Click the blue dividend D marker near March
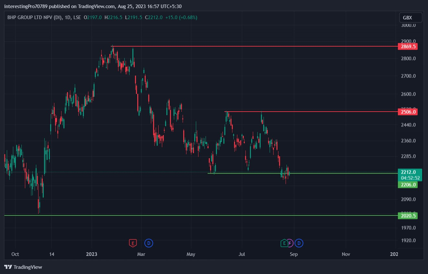This screenshot has width=428, height=274. coord(149,243)
